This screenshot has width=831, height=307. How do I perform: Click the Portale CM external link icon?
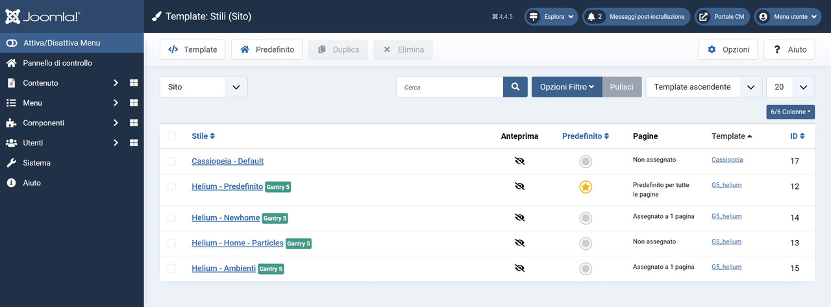tap(703, 17)
